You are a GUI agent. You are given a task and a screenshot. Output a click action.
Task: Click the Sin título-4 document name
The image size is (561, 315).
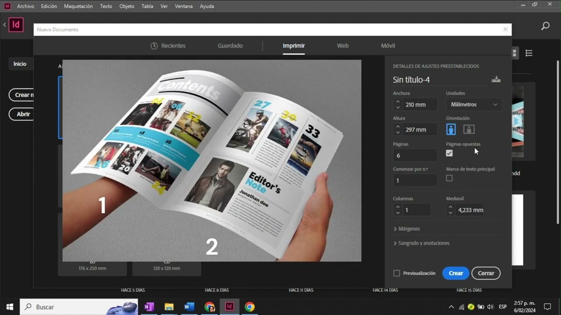click(x=411, y=80)
